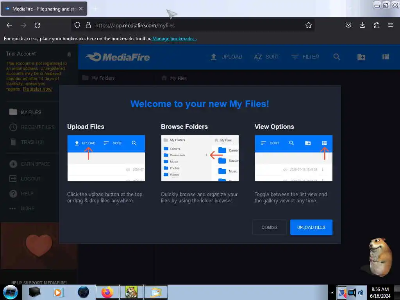Open the Windows Start orb
This screenshot has width=400, height=300.
click(x=11, y=292)
